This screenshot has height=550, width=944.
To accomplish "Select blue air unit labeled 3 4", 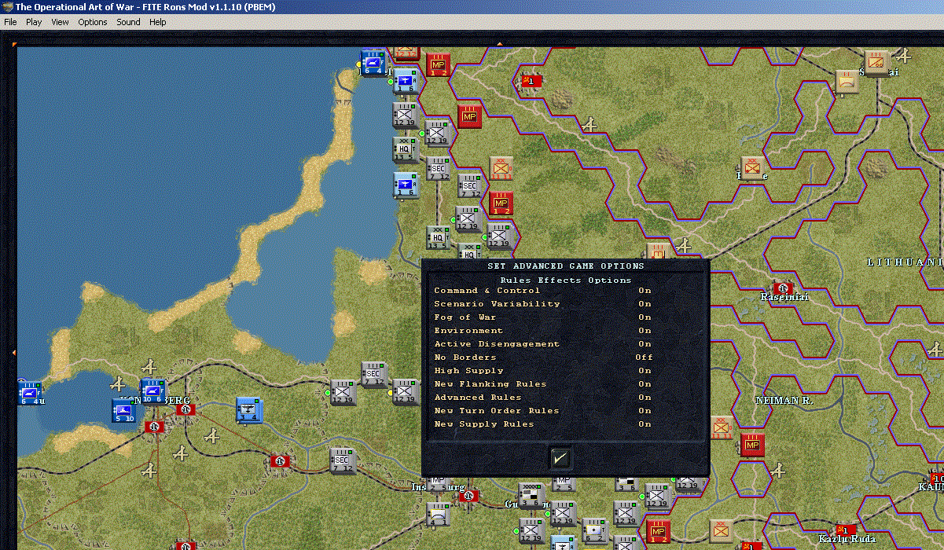I will point(248,409).
